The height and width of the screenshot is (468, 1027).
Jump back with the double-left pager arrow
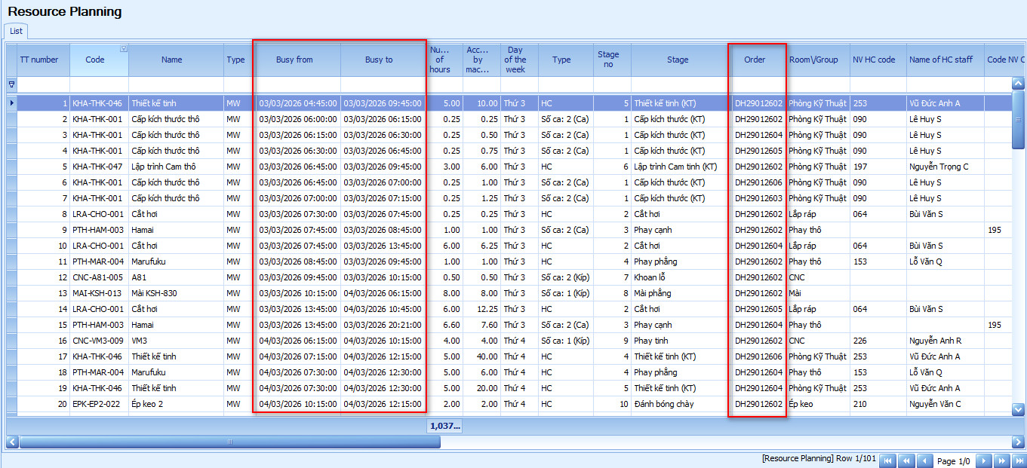(x=906, y=460)
